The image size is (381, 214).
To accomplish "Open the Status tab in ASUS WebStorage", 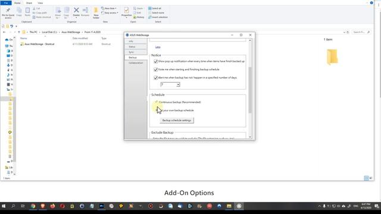I will pos(136,46).
